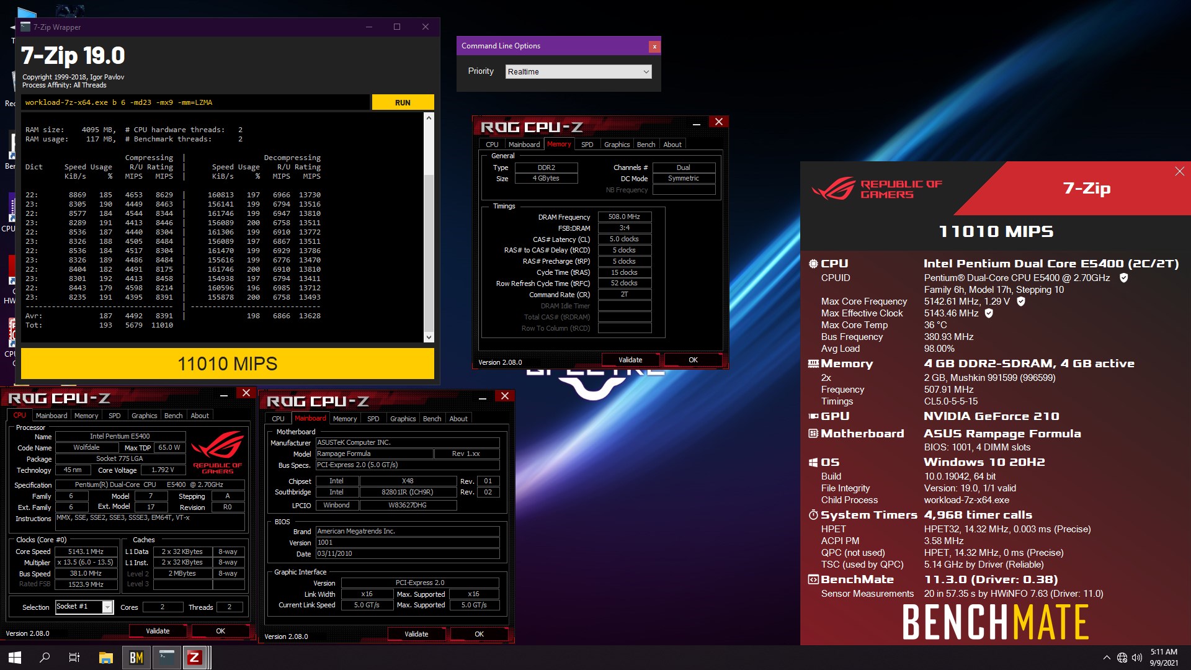Image resolution: width=1191 pixels, height=670 pixels.
Task: Click the yellow 11010 MIPS result bar
Action: point(228,364)
